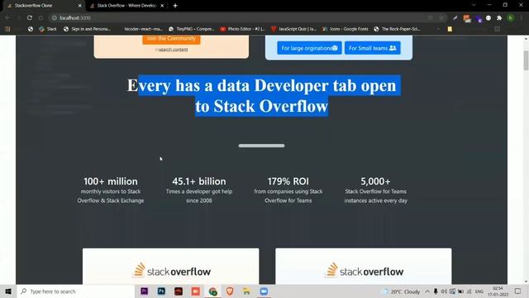Open the Chrome profile avatar
This screenshot has height=298, width=529.
pos(511,18)
